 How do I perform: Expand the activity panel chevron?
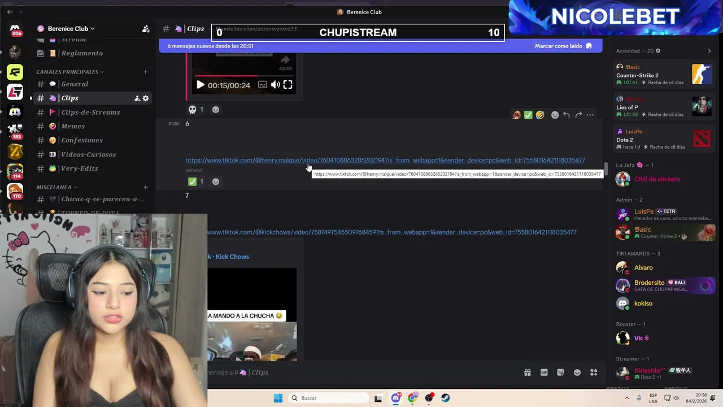709,51
